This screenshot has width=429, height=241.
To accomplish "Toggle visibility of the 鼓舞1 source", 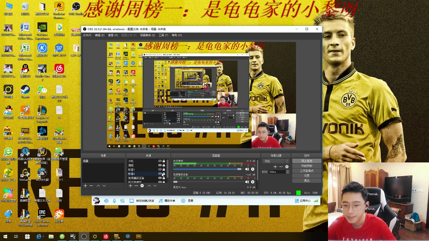I will click(x=160, y=170).
